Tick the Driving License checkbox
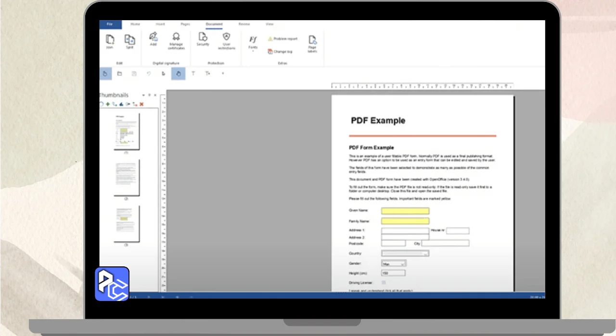Screen dimensions: 616x336 point(384,283)
